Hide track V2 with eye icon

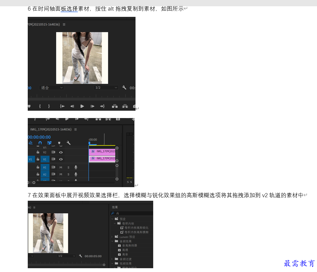61,152
